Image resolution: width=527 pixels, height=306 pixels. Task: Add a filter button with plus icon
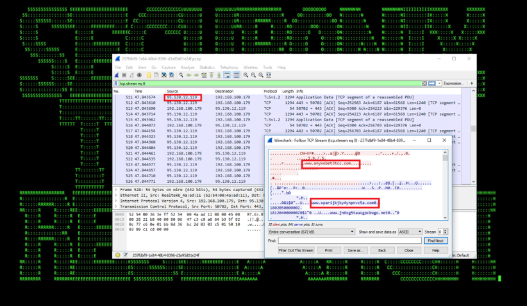(x=472, y=83)
